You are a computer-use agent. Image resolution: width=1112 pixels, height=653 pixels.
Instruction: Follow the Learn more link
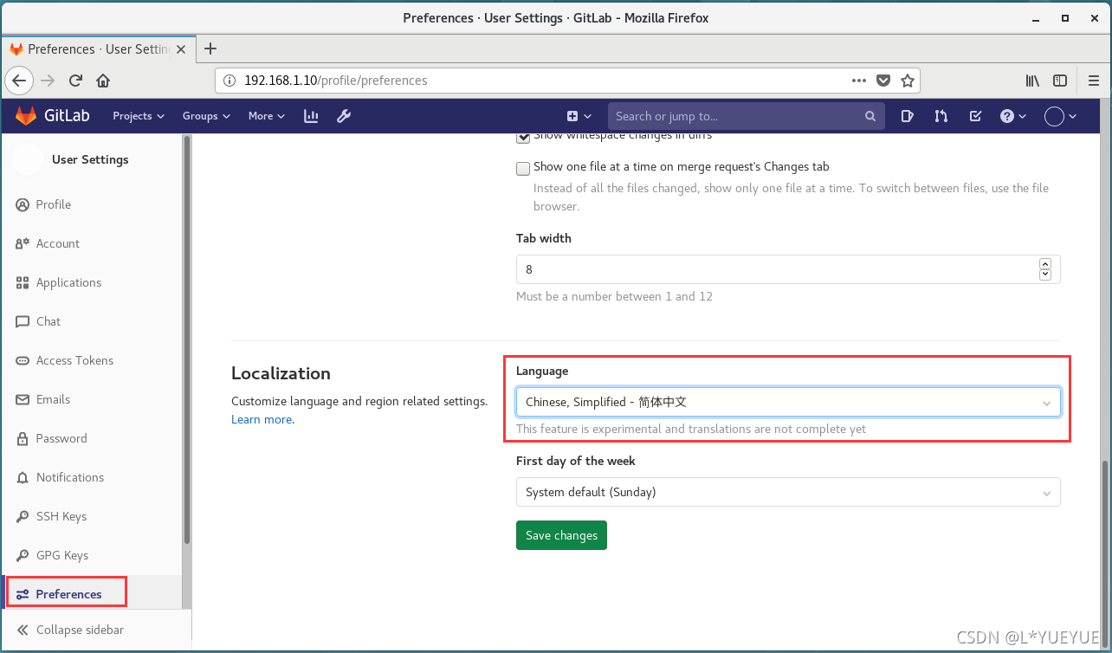click(x=262, y=419)
